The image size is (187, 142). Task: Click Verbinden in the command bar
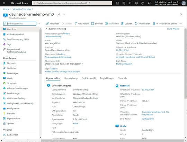(53, 23)
